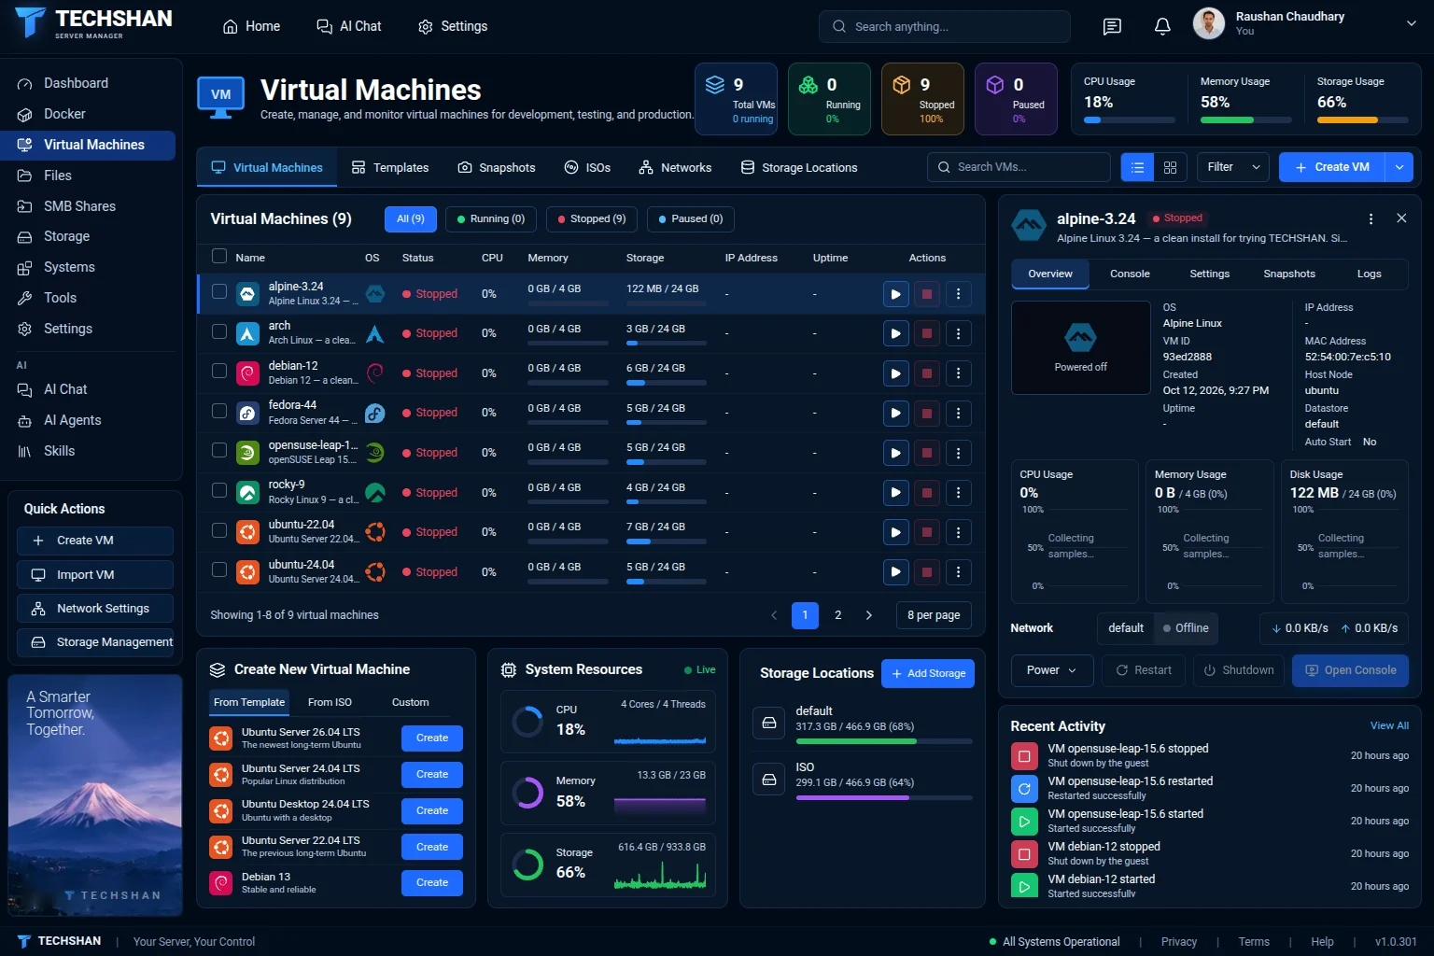Open Storage Management quick action

95,642
